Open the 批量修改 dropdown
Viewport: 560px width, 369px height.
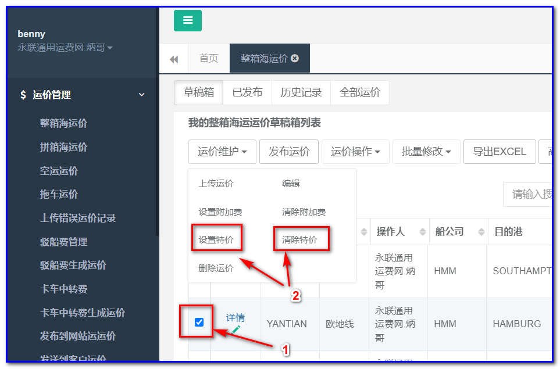pyautogui.click(x=426, y=152)
